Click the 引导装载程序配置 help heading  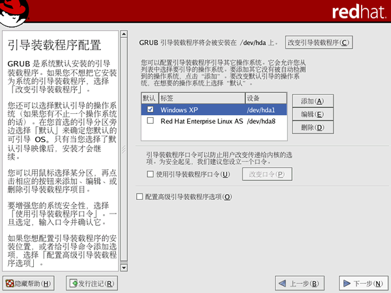tap(54, 45)
